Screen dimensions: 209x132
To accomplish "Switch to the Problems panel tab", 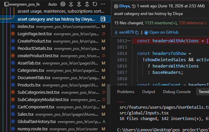I will click(126, 92).
